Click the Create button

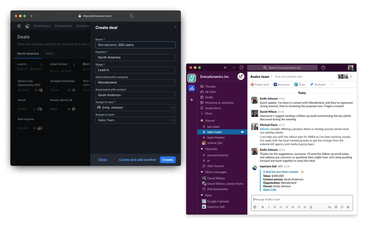point(167,160)
